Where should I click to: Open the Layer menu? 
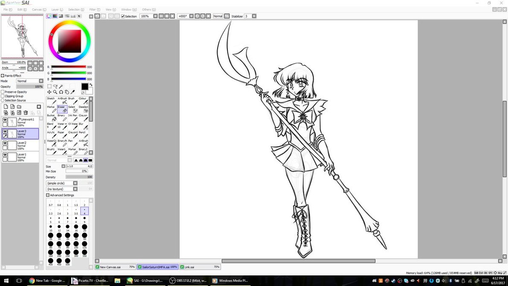[x=57, y=10]
